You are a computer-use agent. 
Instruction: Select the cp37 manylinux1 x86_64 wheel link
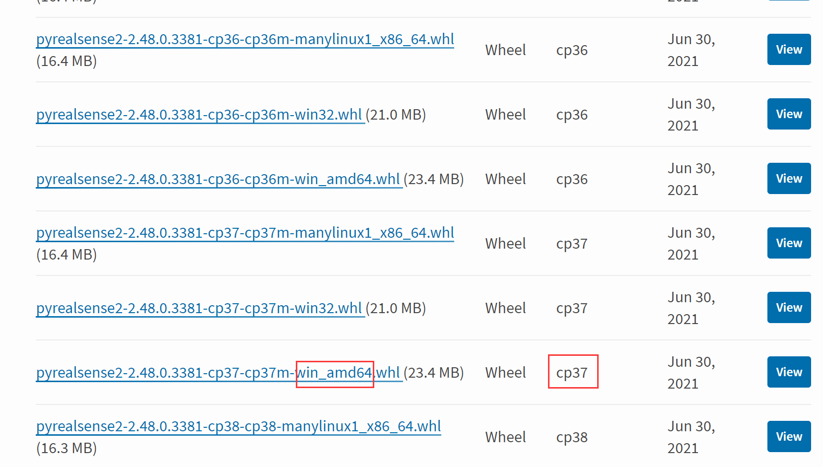[244, 232]
